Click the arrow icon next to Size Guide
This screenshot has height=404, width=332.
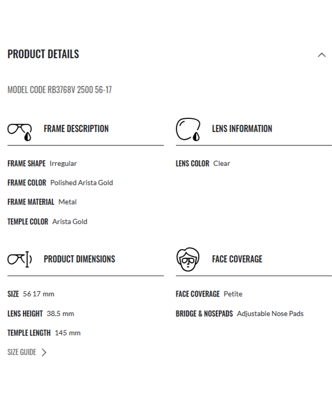click(x=44, y=352)
